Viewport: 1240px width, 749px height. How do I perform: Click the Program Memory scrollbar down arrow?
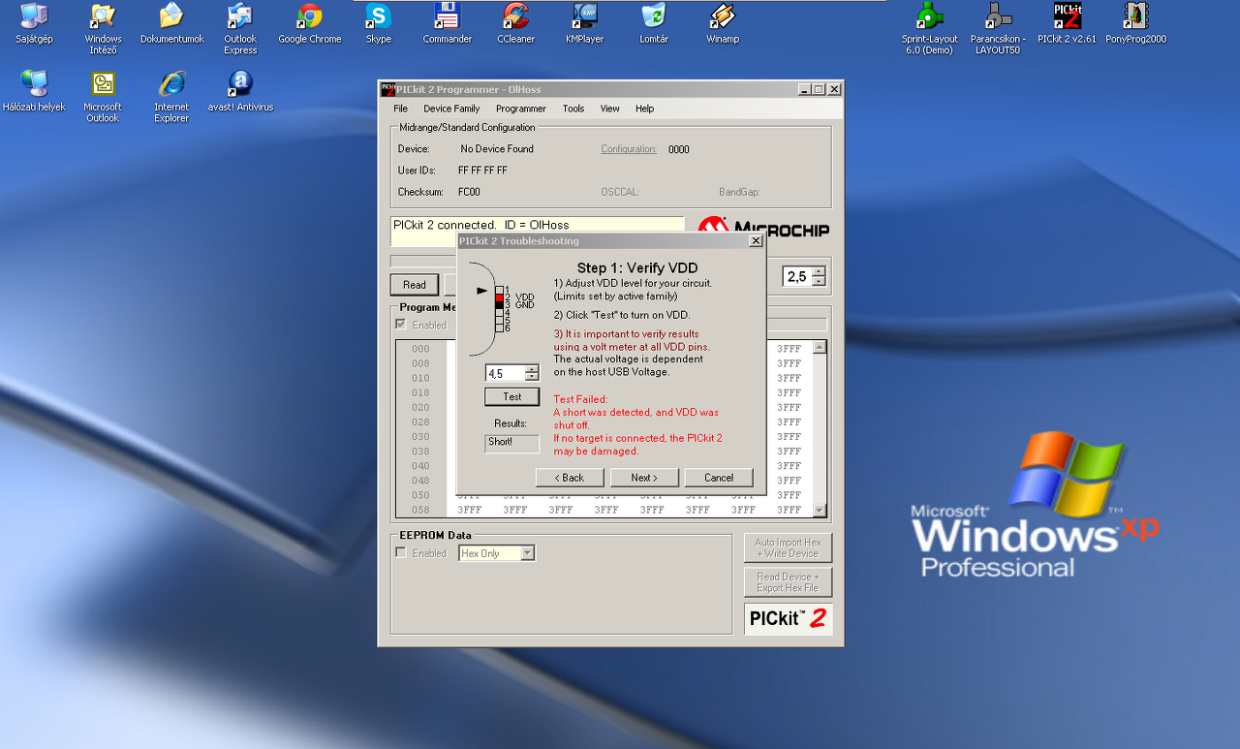[820, 510]
